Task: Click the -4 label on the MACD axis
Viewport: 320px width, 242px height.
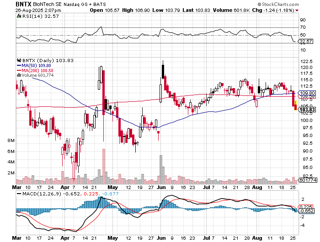Action: [303, 226]
